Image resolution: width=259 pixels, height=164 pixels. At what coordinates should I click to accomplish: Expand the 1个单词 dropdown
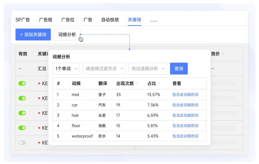pyautogui.click(x=66, y=69)
